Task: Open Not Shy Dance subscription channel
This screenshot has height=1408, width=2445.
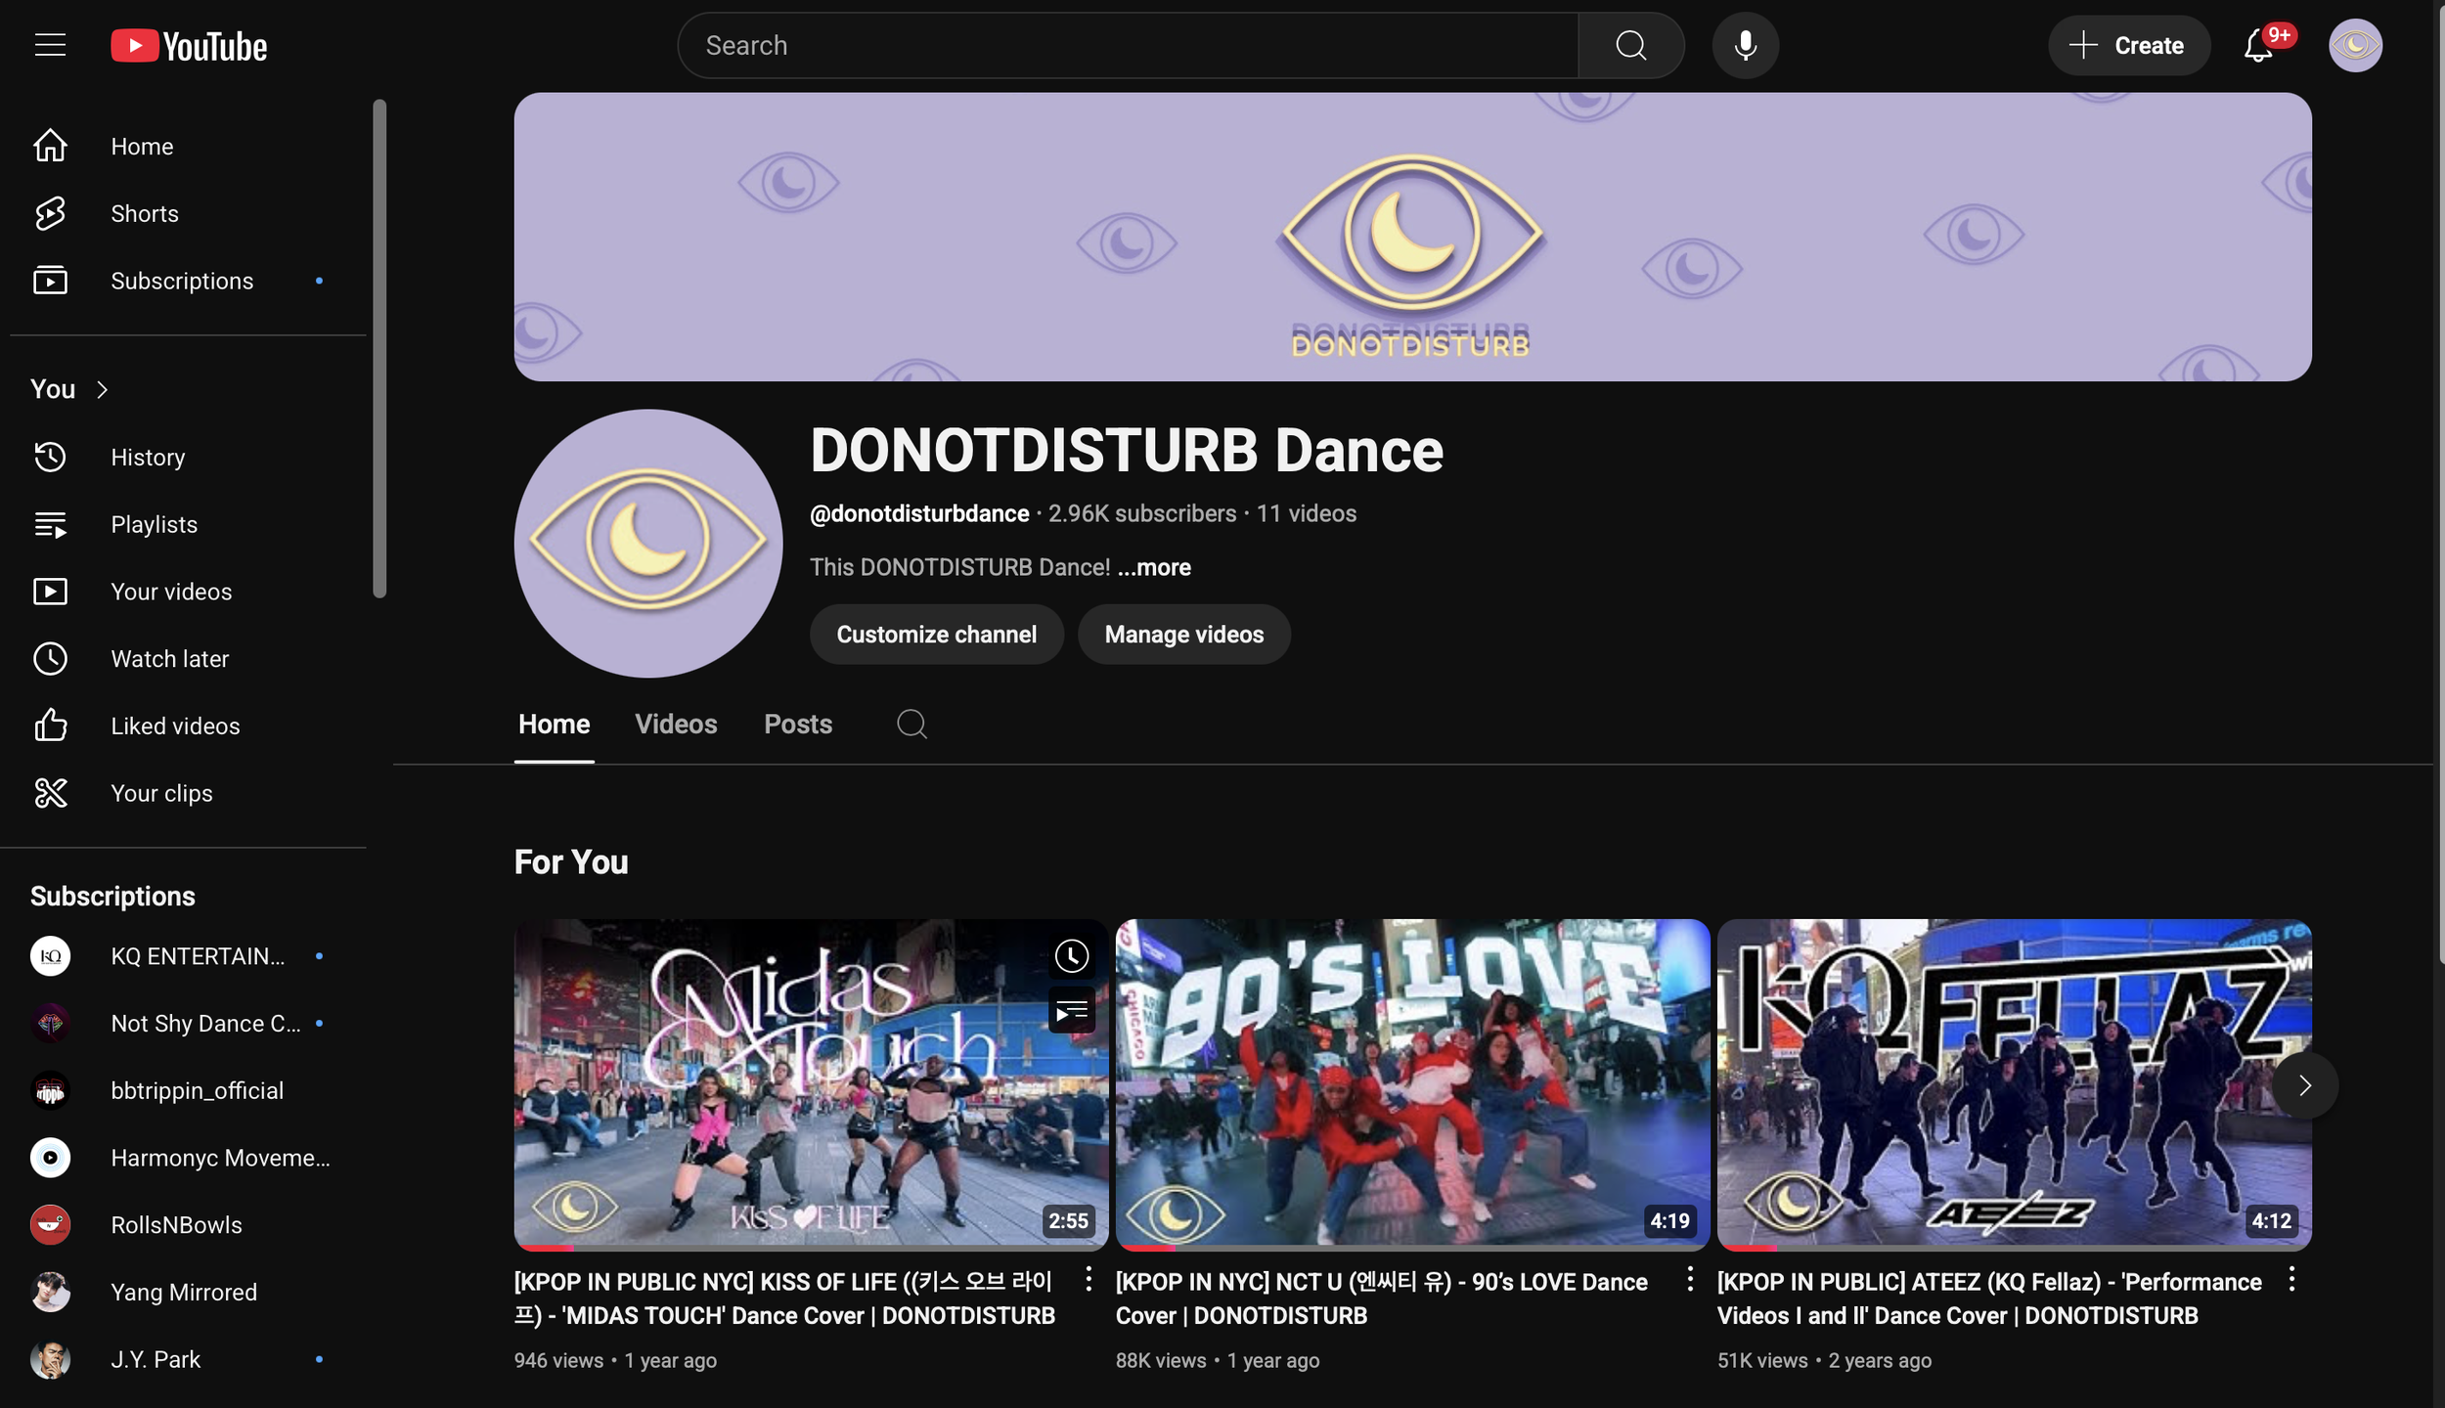Action: pos(188,1024)
